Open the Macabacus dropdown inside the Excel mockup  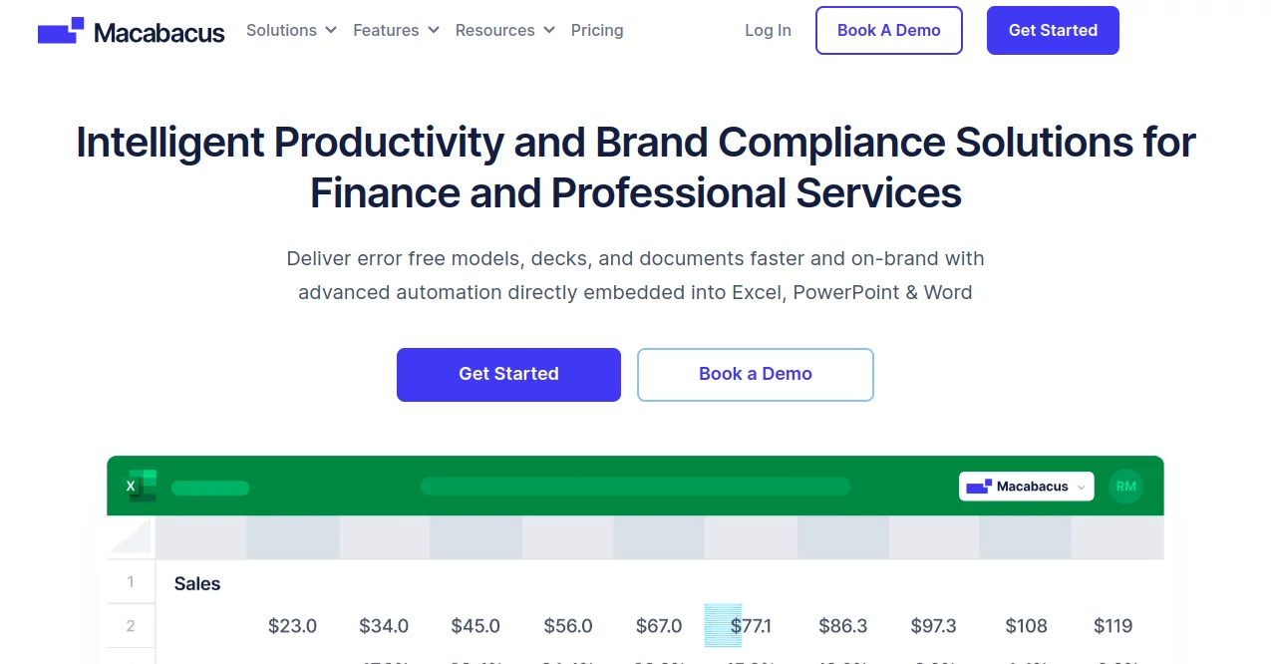point(1026,486)
